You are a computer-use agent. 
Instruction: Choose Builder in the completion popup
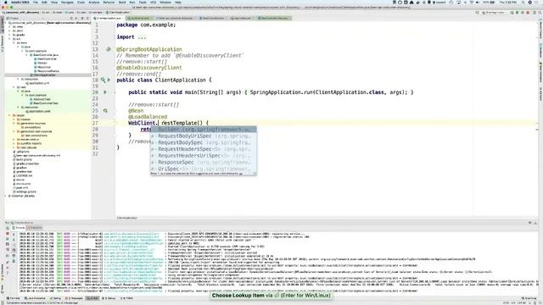[204, 130]
